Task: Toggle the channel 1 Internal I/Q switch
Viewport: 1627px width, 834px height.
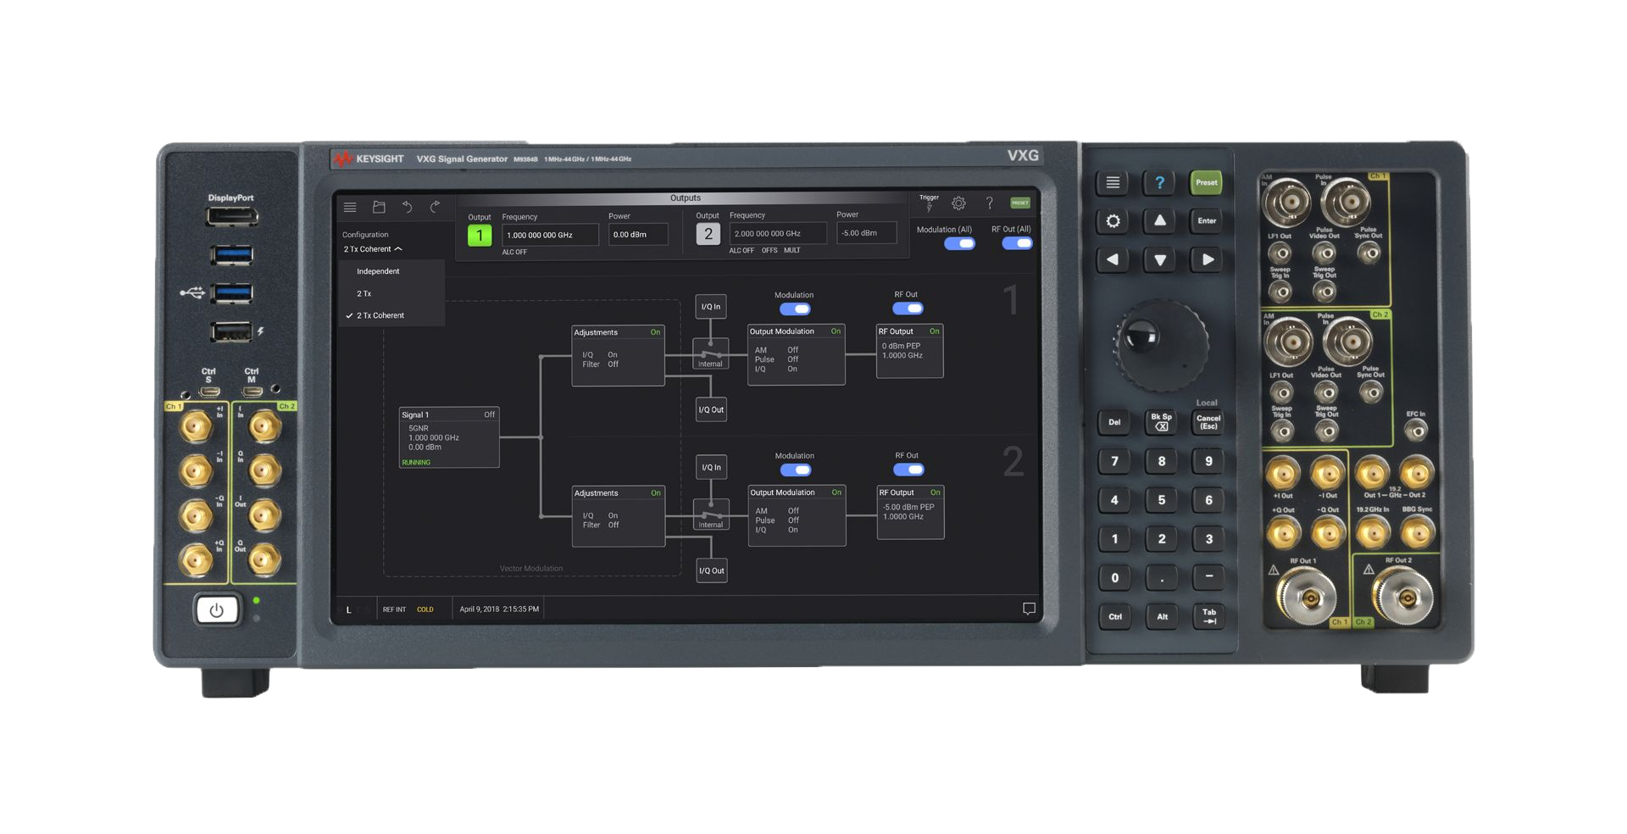Action: click(710, 353)
